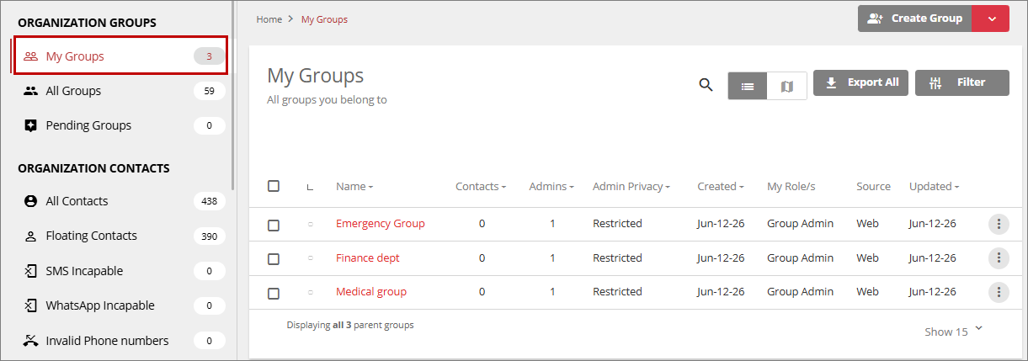Viewport: 1028px width, 361px height.
Task: Go to Home breadcrumb link
Action: tap(269, 19)
